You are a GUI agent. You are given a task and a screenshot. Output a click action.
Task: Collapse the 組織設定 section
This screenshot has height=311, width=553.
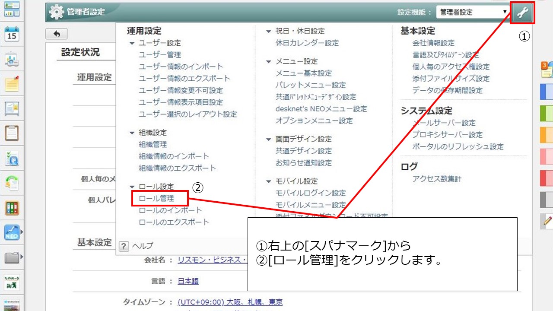click(x=132, y=133)
